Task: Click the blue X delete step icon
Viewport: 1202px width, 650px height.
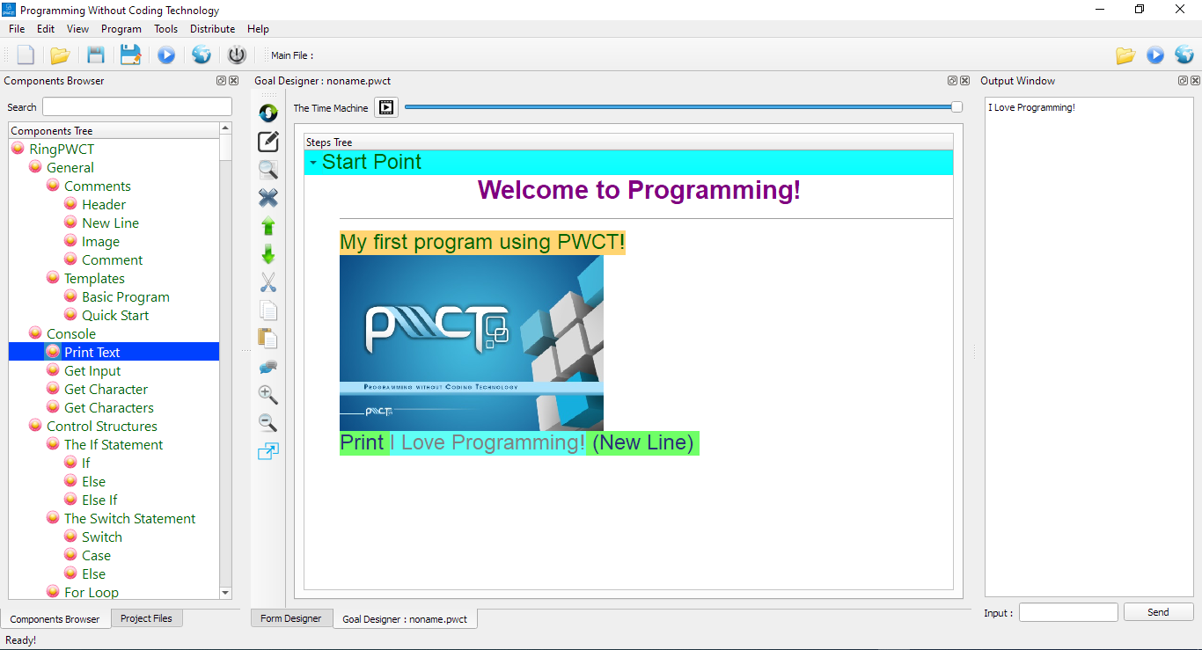Action: tap(268, 198)
